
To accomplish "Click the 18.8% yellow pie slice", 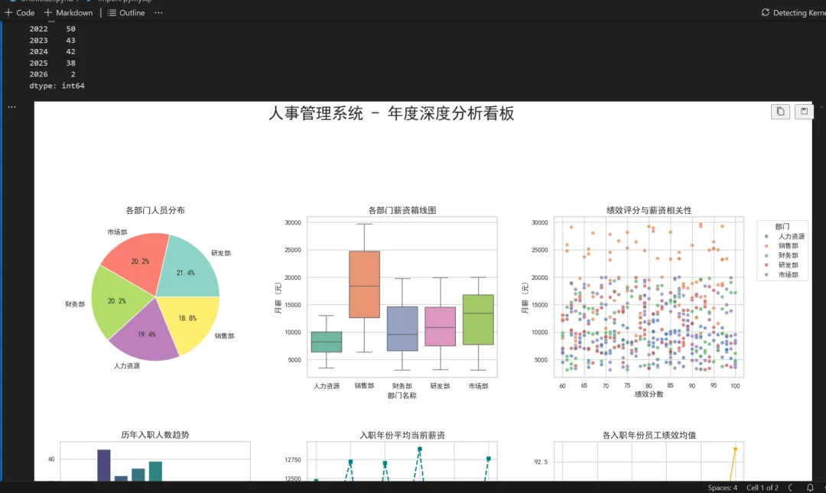I will coord(187,318).
